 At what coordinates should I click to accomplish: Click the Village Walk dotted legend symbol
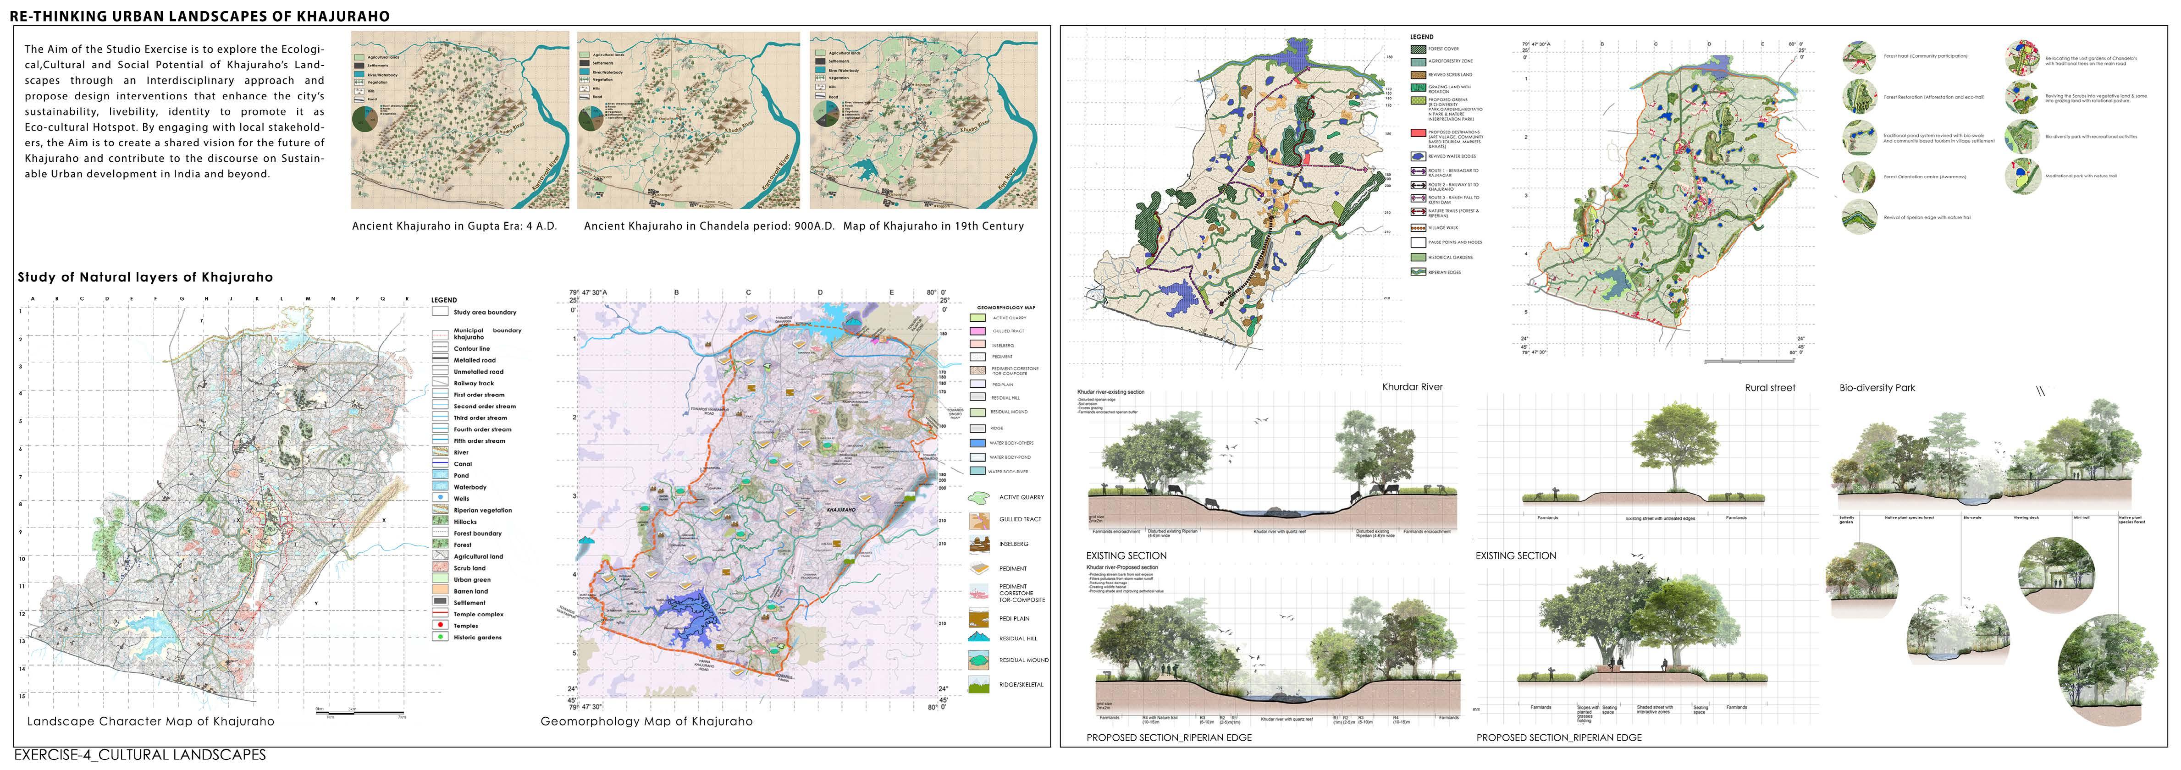pyautogui.click(x=1418, y=228)
